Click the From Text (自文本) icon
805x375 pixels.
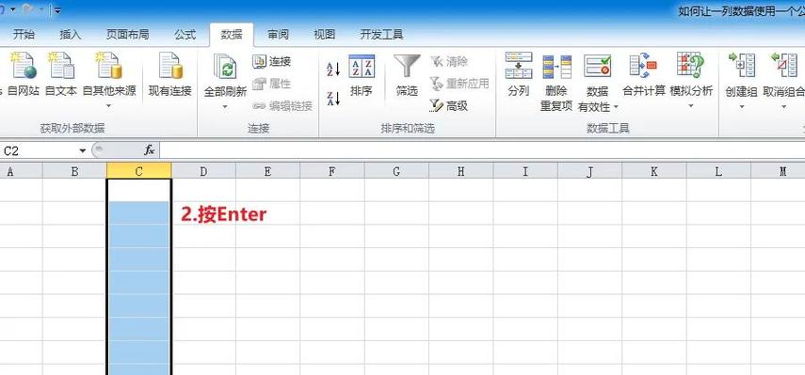[61, 66]
